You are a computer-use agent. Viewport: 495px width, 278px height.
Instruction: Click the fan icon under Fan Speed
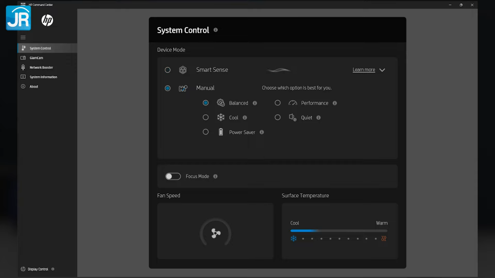click(x=215, y=233)
